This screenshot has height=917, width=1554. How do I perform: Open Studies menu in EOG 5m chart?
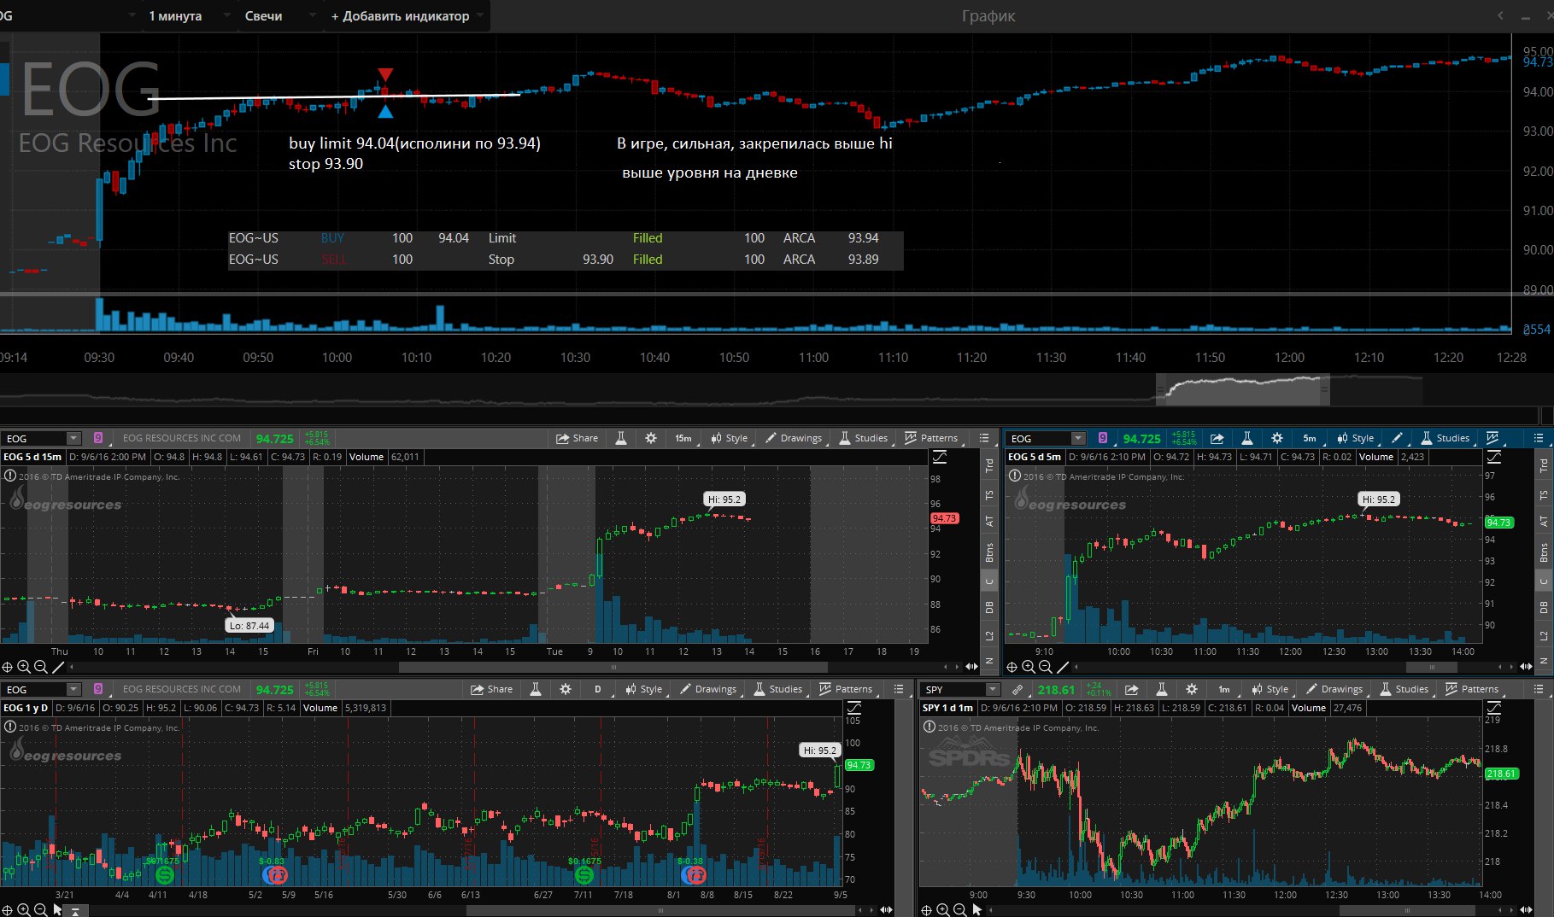[x=1445, y=438]
